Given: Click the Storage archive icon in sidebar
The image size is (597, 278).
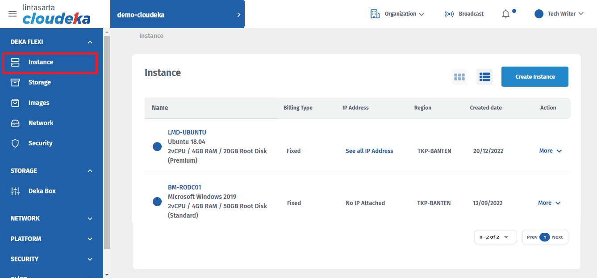Looking at the screenshot, I should pyautogui.click(x=15, y=82).
